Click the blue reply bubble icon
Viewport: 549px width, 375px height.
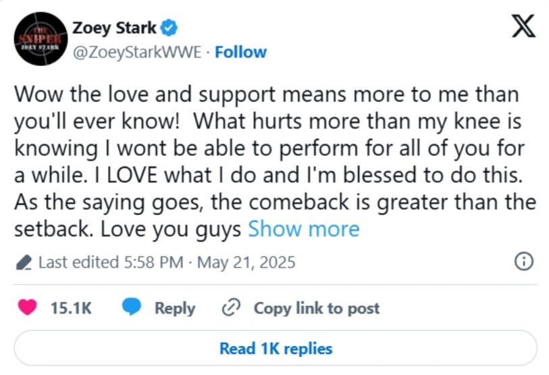point(131,307)
